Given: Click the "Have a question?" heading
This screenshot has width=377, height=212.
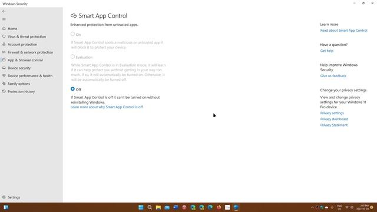Looking at the screenshot, I should [x=334, y=45].
